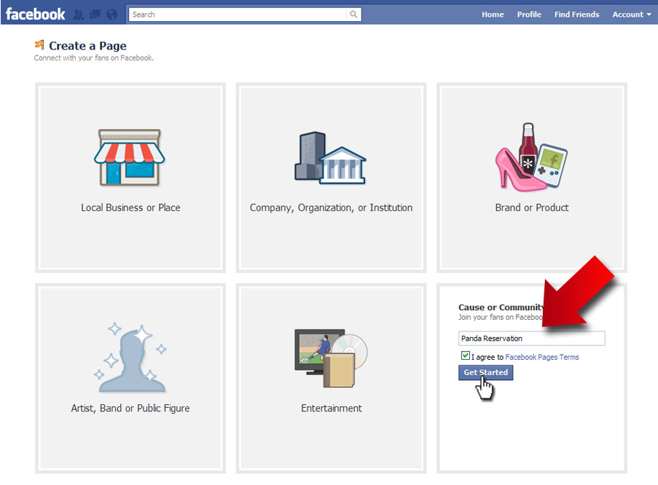Open the Facebook Pages Terms link
Image resolution: width=658 pixels, height=485 pixels.
[x=541, y=357]
